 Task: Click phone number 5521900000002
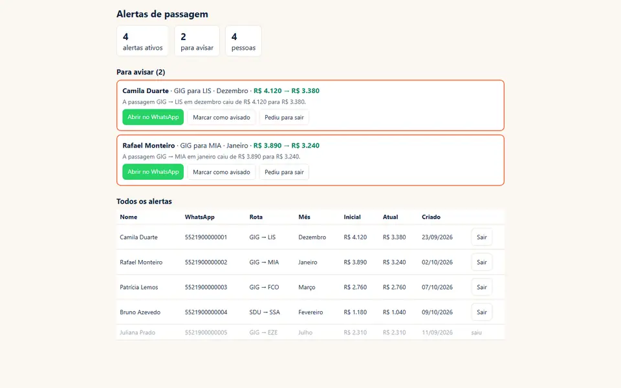(206, 262)
